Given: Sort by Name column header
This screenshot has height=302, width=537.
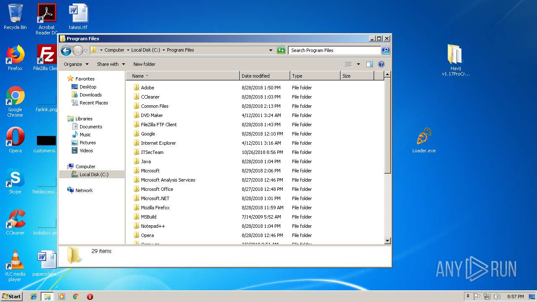Looking at the screenshot, I should (182, 76).
